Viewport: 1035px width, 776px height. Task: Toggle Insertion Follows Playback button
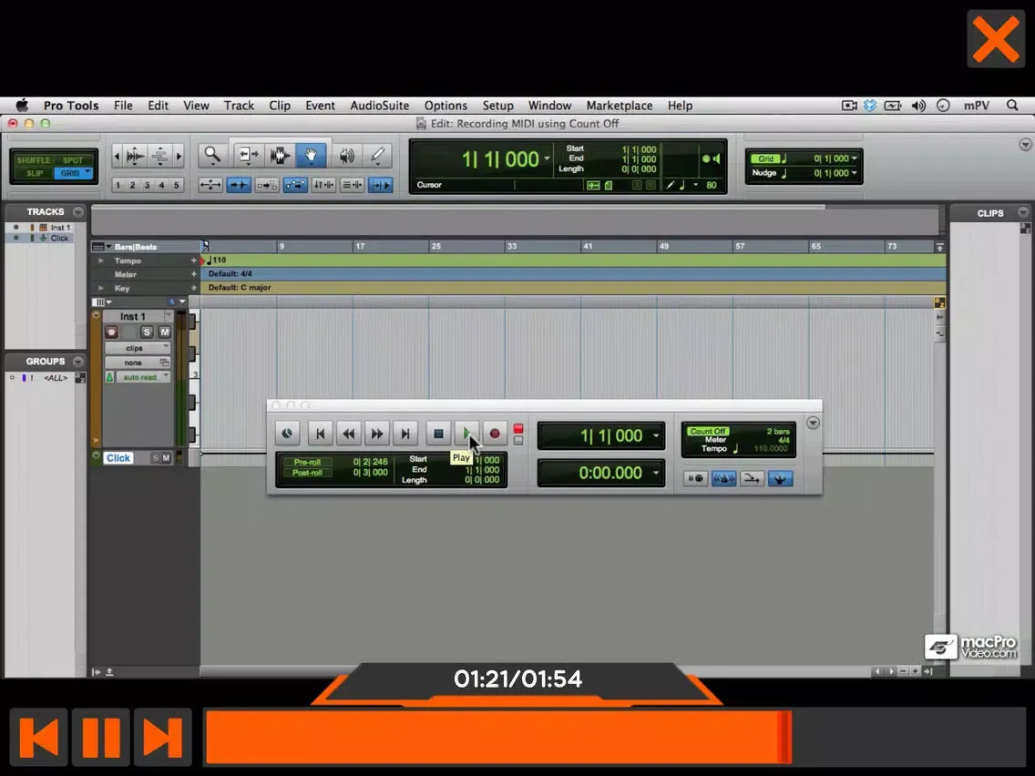click(381, 186)
